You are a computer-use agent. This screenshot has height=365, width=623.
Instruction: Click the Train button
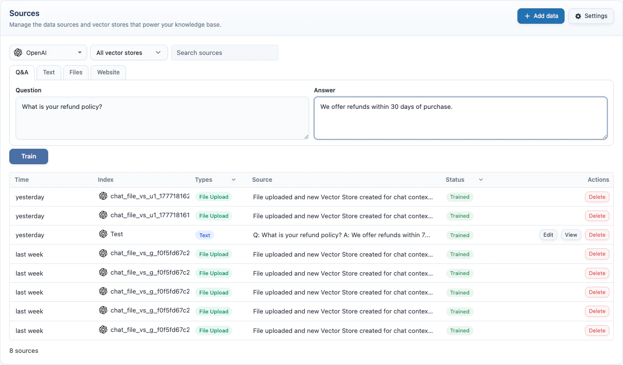[x=28, y=156]
